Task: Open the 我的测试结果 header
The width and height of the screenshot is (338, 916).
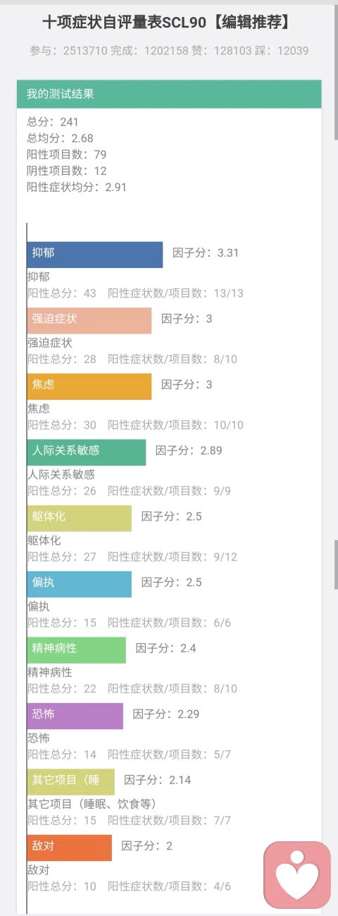Action: point(169,94)
